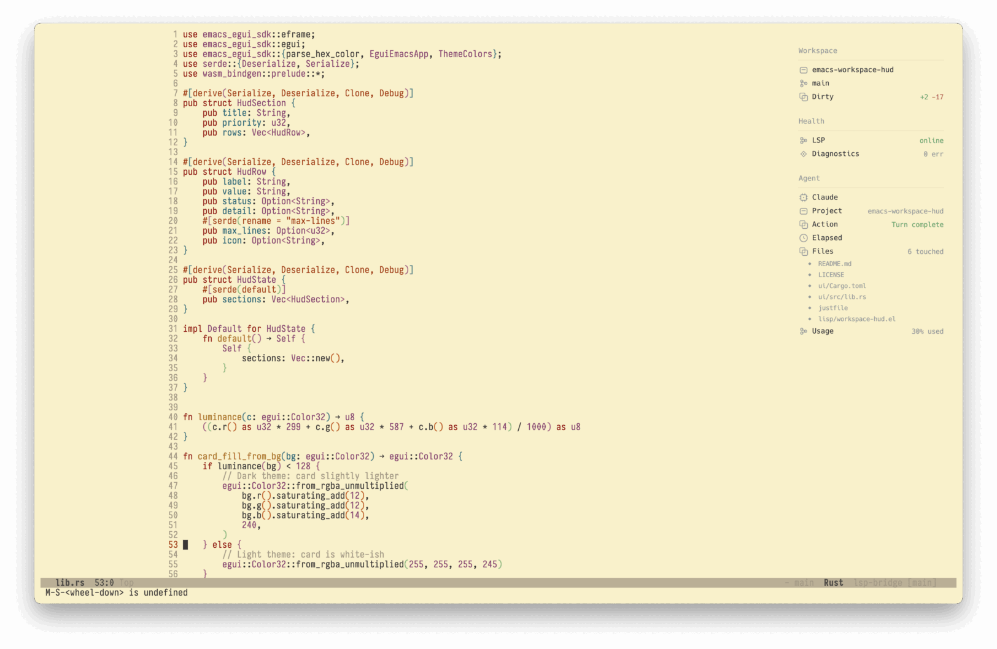Image resolution: width=997 pixels, height=649 pixels.
Task: Click the "max-lines" string in serde rename
Action: tap(313, 221)
